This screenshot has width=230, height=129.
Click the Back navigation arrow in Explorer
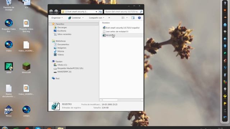[51, 12]
